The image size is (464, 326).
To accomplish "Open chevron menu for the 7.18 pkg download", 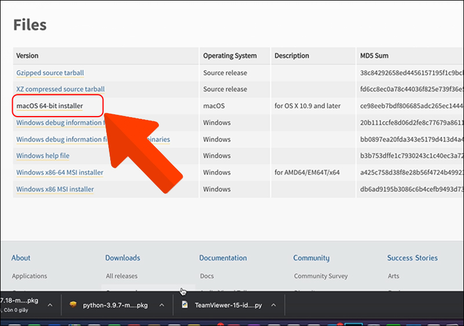I will pyautogui.click(x=50, y=305).
